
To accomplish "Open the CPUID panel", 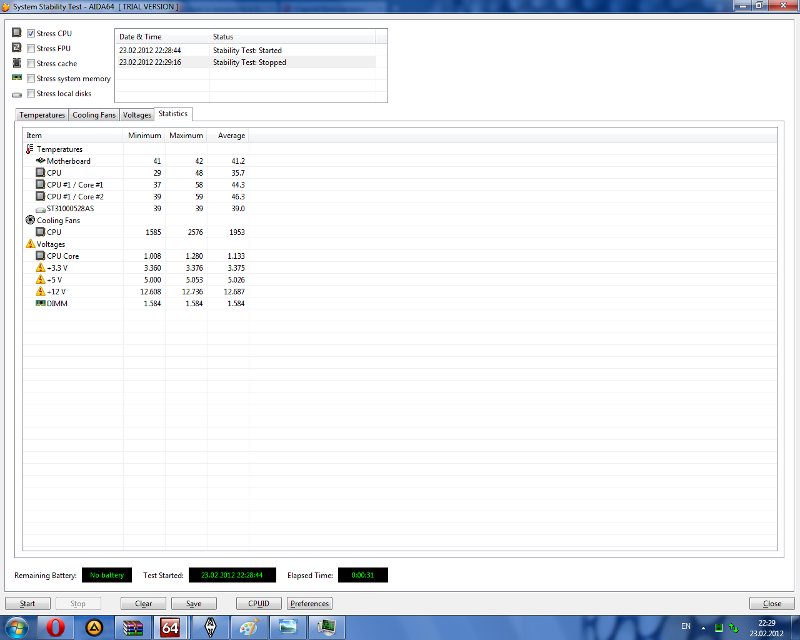I will point(259,604).
